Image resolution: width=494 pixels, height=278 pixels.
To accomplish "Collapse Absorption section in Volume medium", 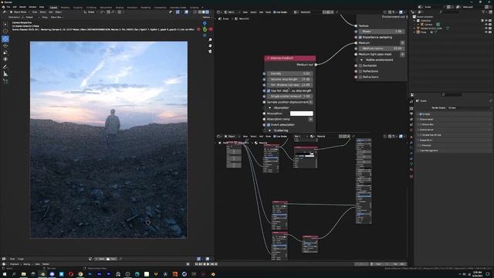I will click(269, 108).
